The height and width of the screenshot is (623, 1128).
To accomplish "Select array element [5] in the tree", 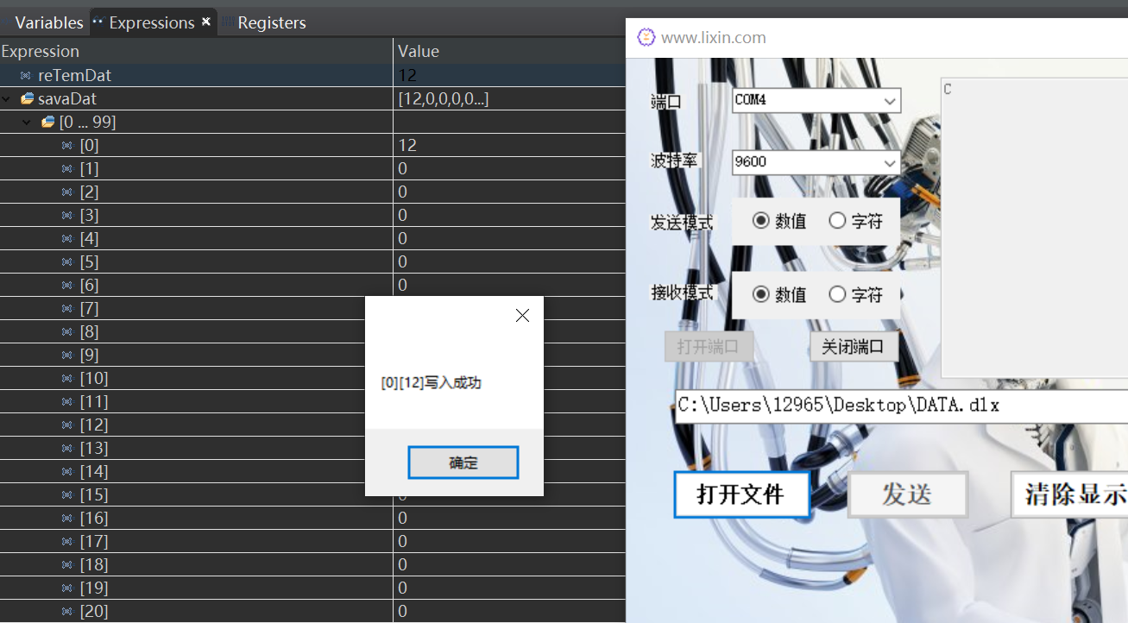I will pyautogui.click(x=91, y=261).
